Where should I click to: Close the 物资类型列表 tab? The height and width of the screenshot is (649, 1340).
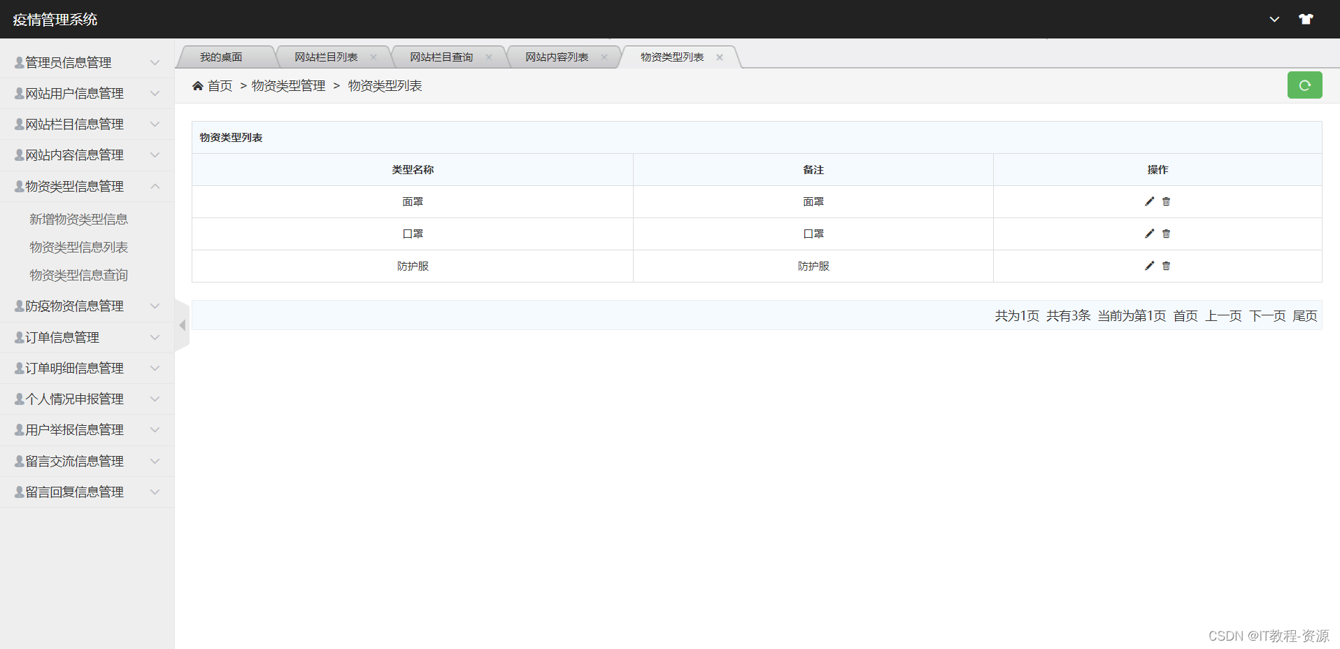click(x=720, y=57)
